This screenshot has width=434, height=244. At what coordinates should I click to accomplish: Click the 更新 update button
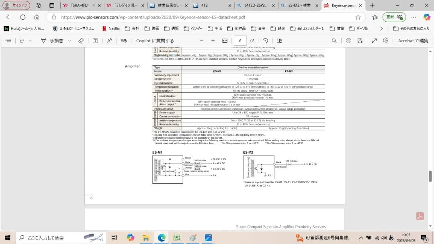pyautogui.click(x=394, y=17)
